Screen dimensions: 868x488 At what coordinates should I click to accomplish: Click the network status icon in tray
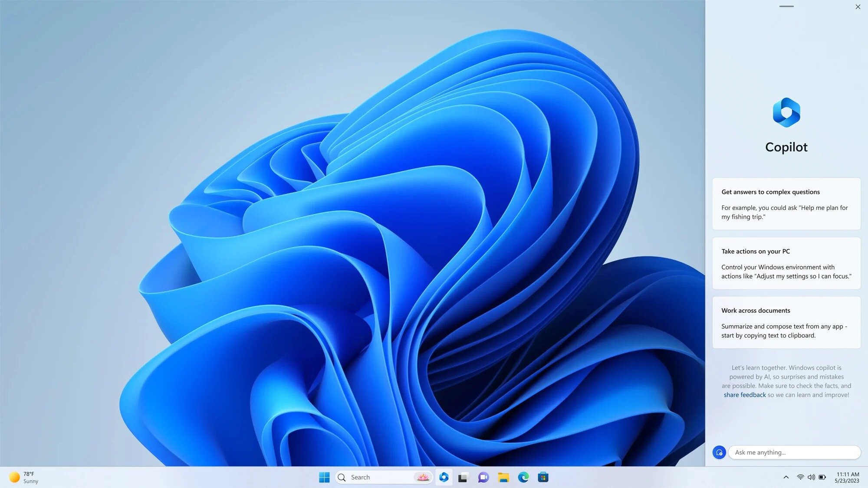[800, 477]
